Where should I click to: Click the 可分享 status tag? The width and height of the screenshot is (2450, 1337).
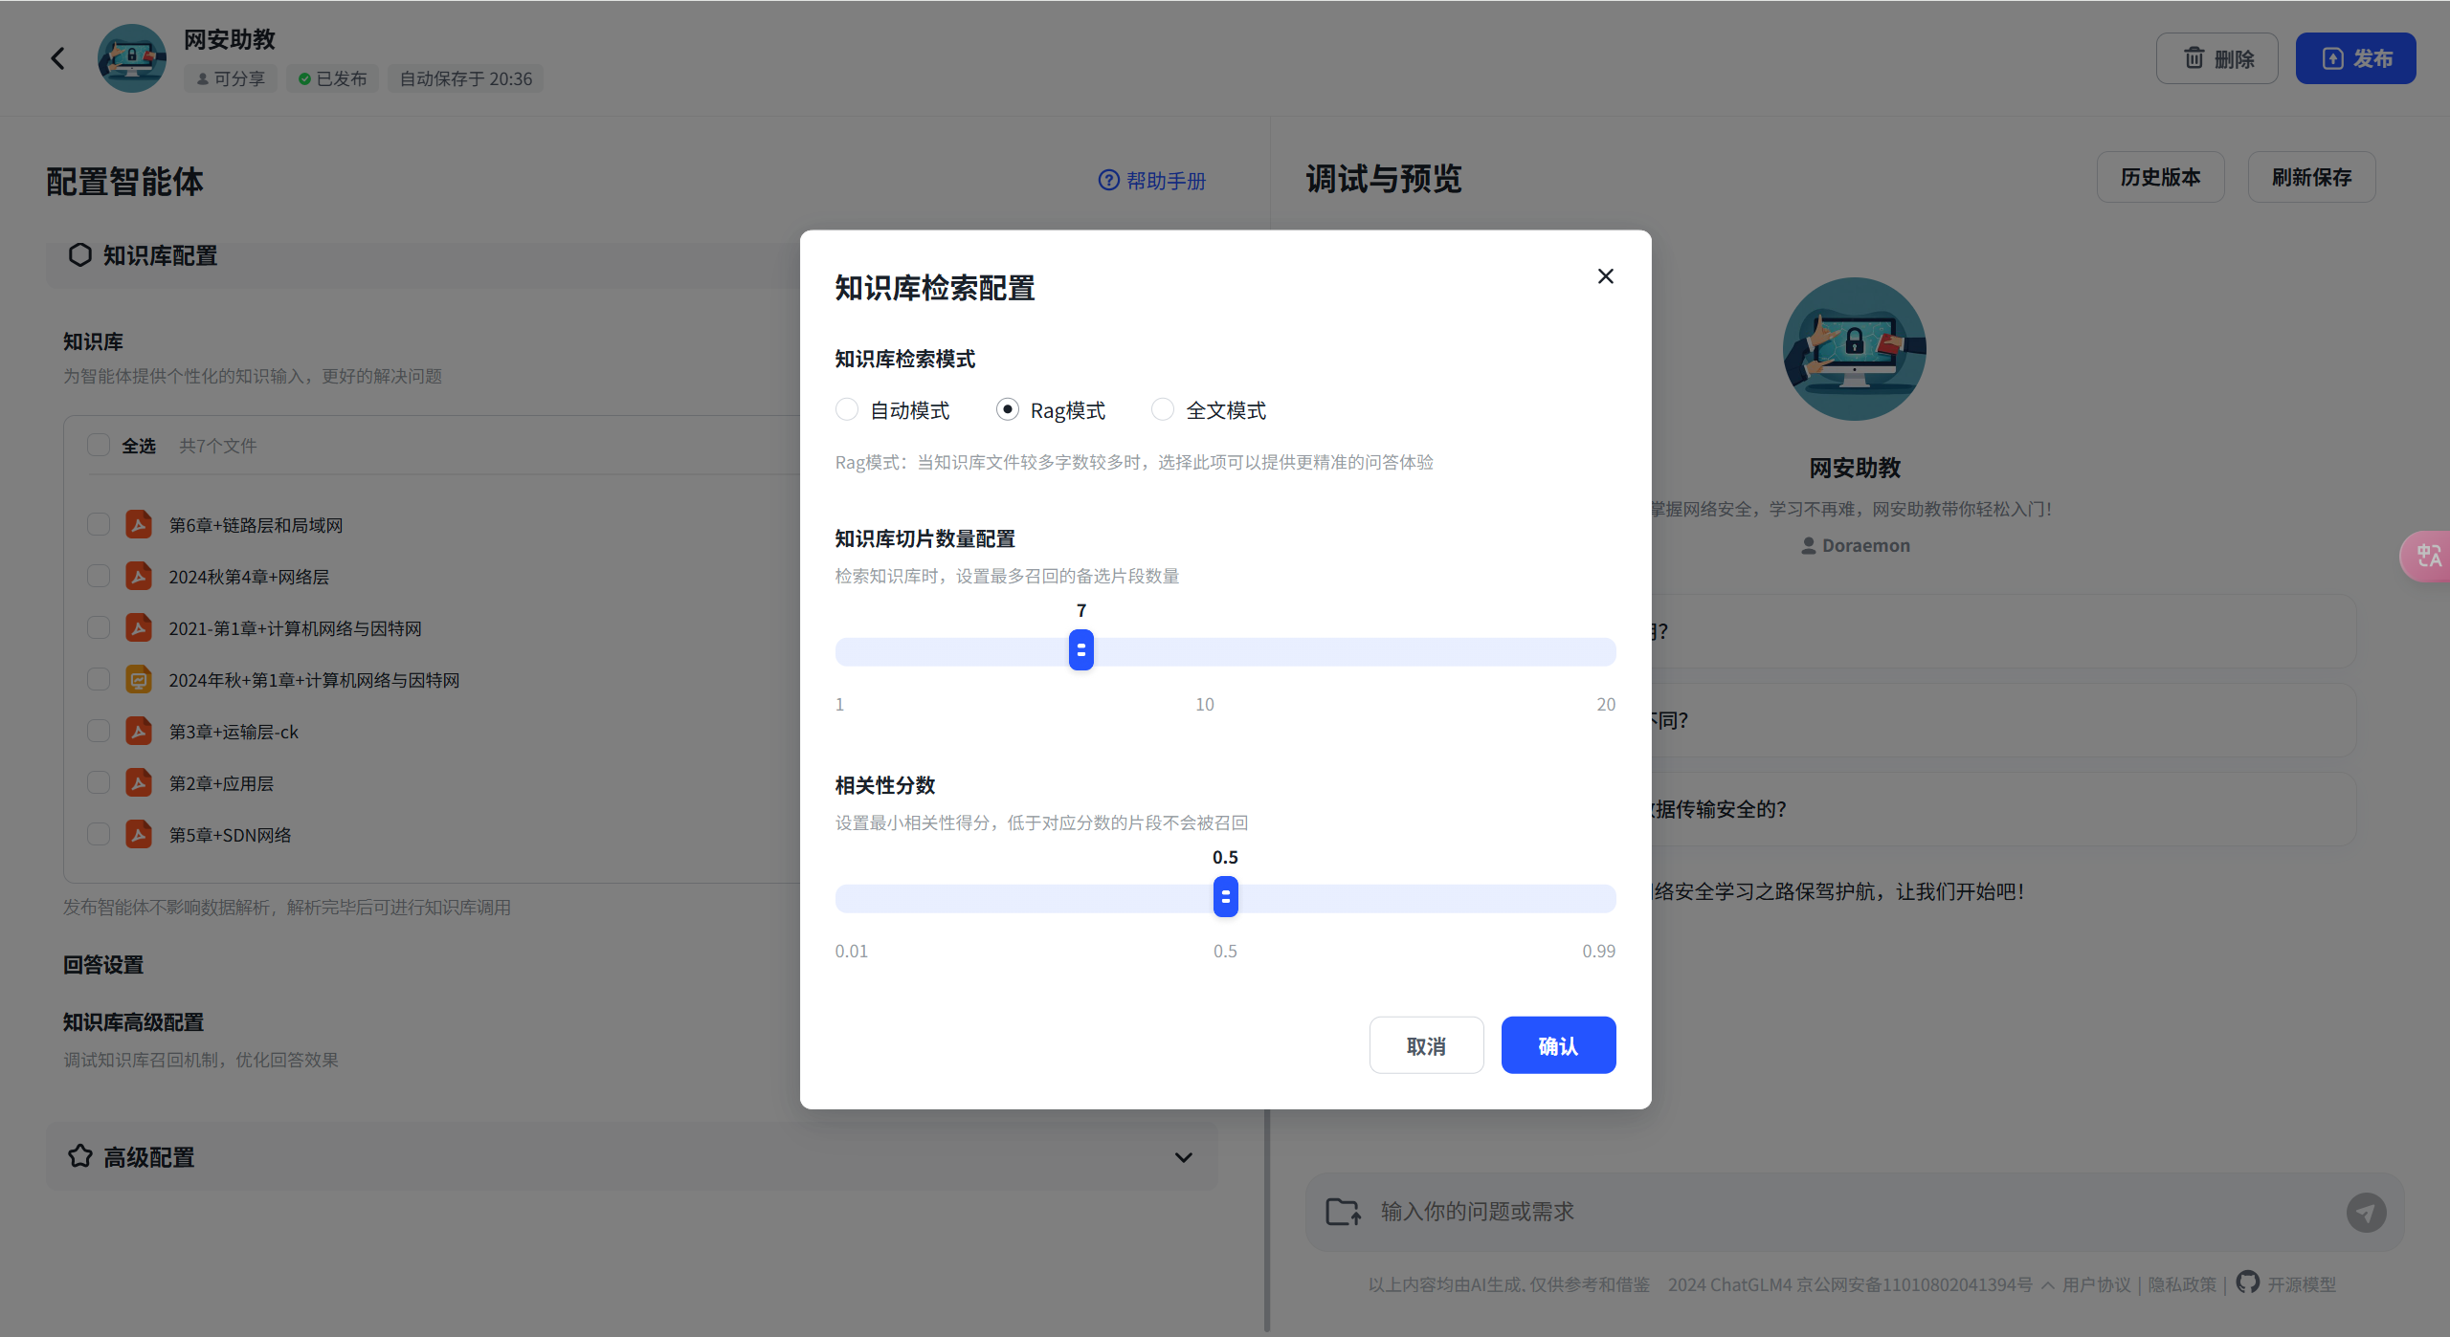click(231, 78)
